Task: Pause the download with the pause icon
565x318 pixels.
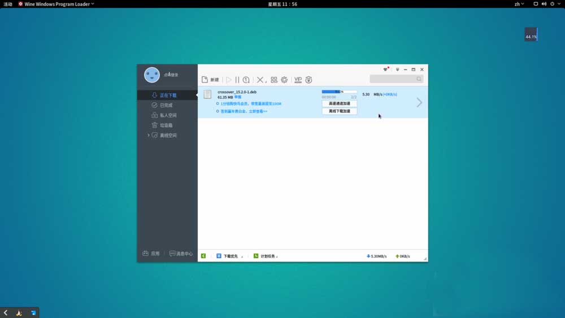Action: click(237, 80)
